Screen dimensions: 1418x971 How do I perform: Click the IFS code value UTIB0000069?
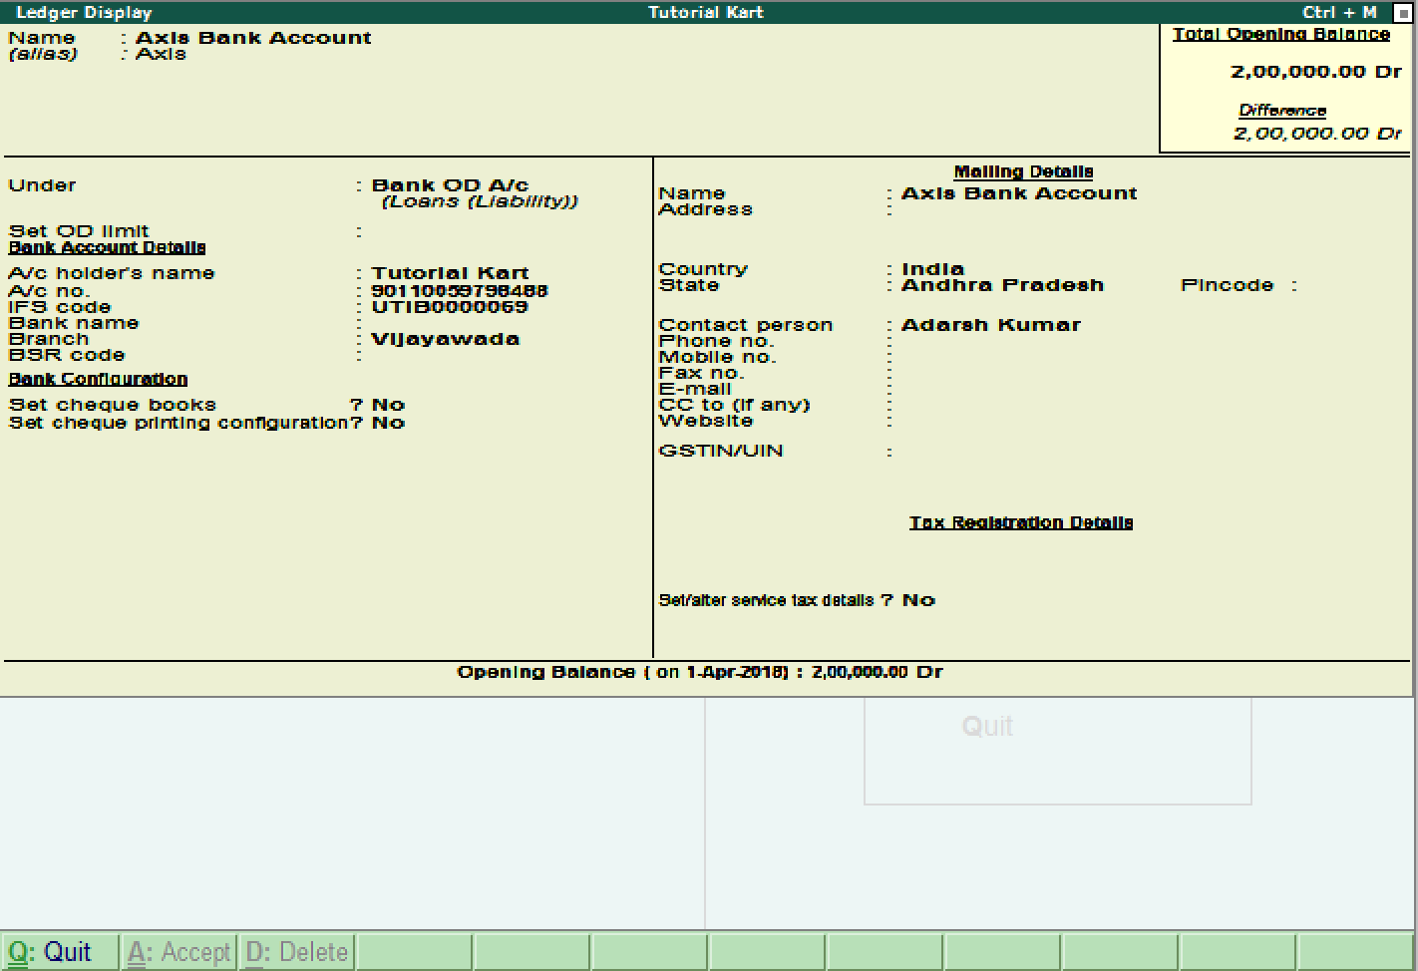(x=450, y=307)
